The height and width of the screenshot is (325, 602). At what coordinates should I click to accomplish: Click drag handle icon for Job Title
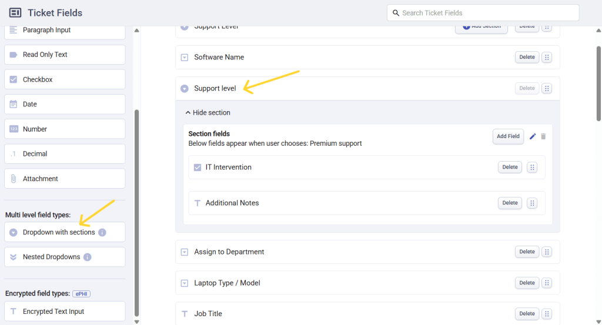(547, 314)
